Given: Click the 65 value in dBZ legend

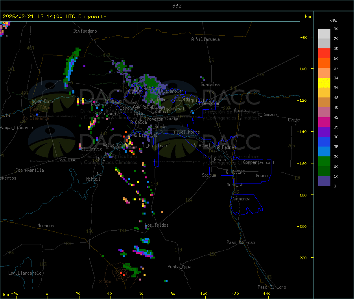Looking at the screenshot, I should (336, 48).
